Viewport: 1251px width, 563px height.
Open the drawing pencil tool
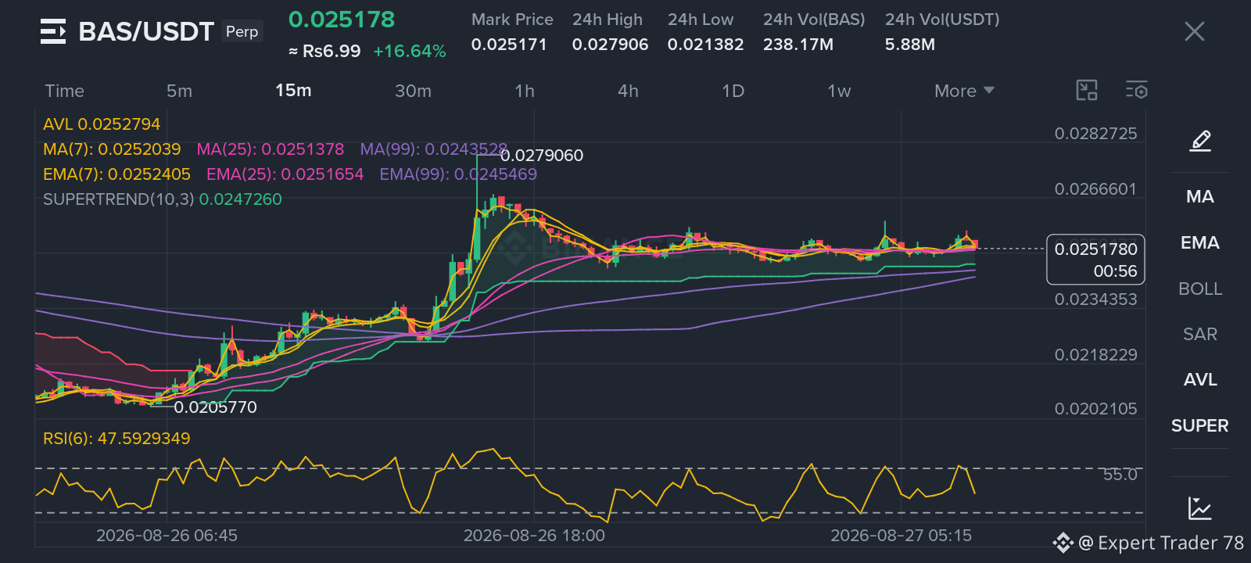[1200, 141]
